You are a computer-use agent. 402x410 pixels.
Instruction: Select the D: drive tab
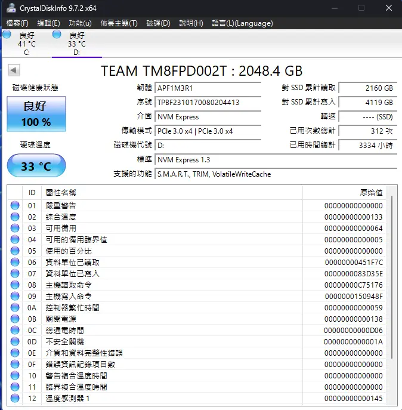pyautogui.click(x=76, y=44)
